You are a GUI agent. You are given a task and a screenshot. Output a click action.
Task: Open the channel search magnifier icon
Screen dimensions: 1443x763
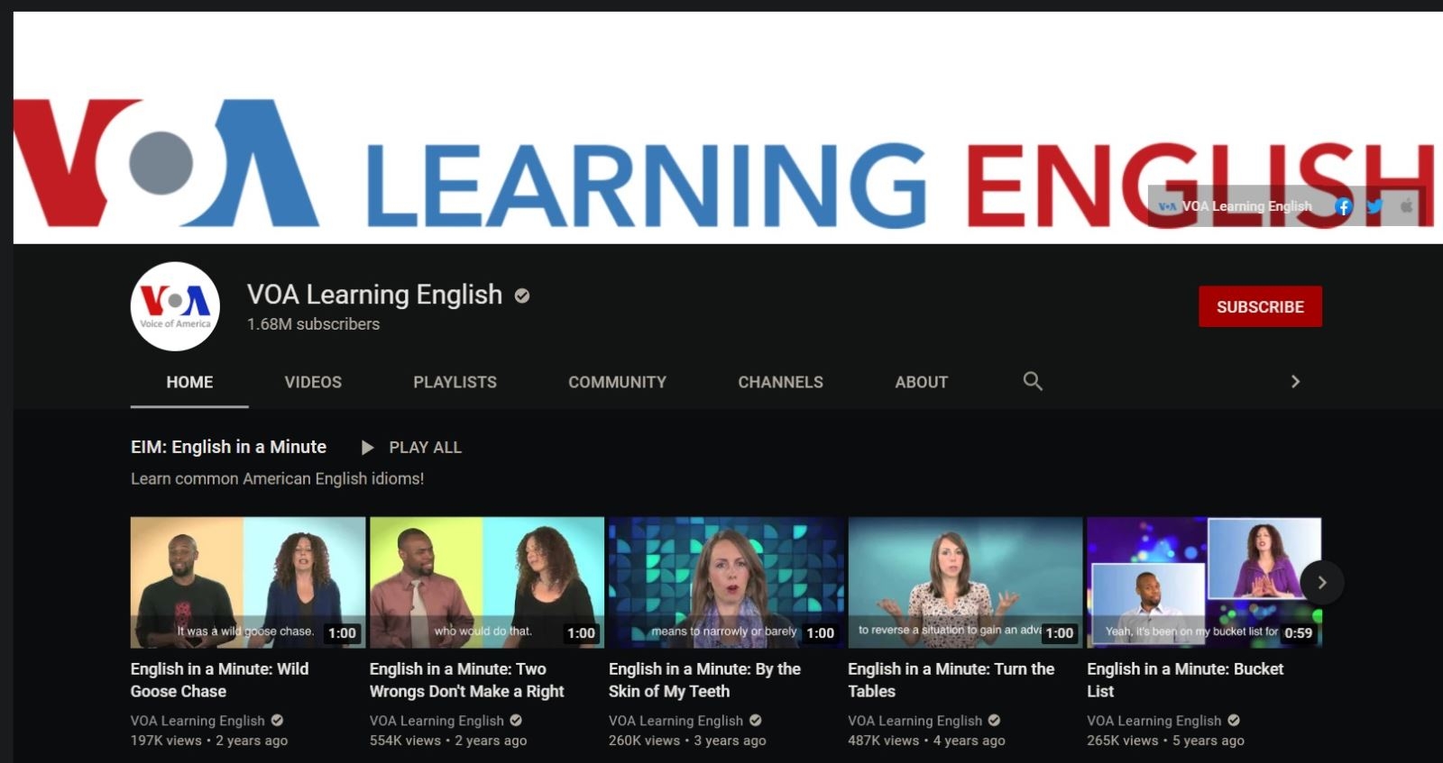click(x=1033, y=381)
